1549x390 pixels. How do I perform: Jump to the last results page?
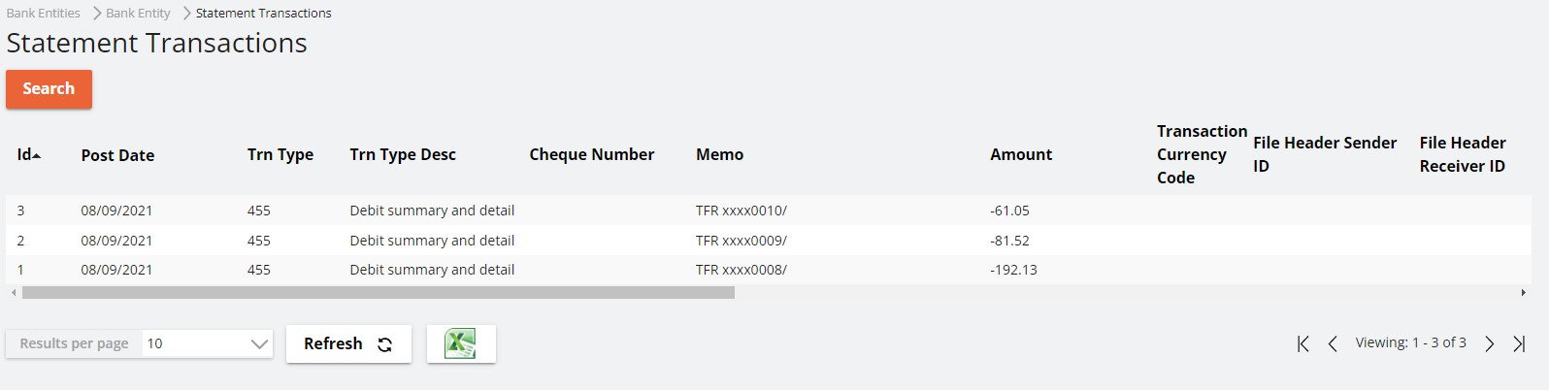pos(1519,343)
